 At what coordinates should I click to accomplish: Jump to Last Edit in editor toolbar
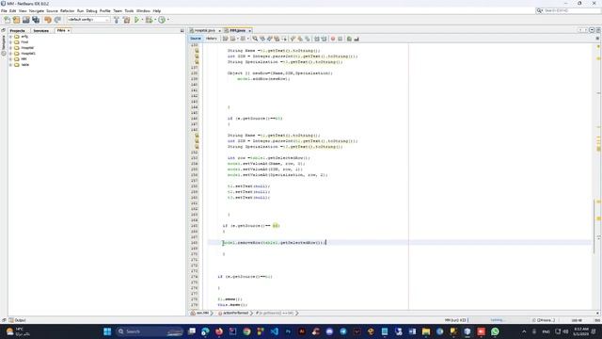pyautogui.click(x=226, y=39)
